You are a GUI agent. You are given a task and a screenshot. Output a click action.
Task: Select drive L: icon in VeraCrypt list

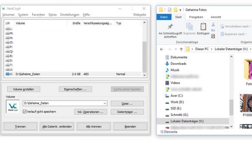[8, 29]
